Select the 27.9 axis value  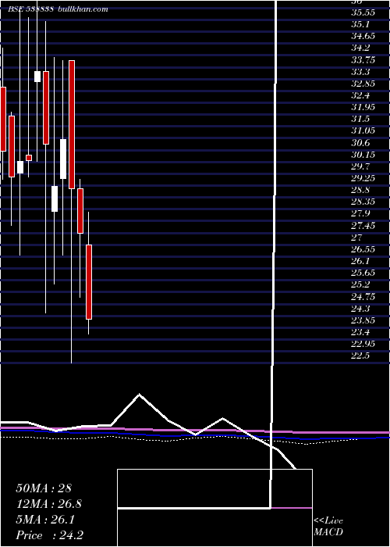pos(360,214)
